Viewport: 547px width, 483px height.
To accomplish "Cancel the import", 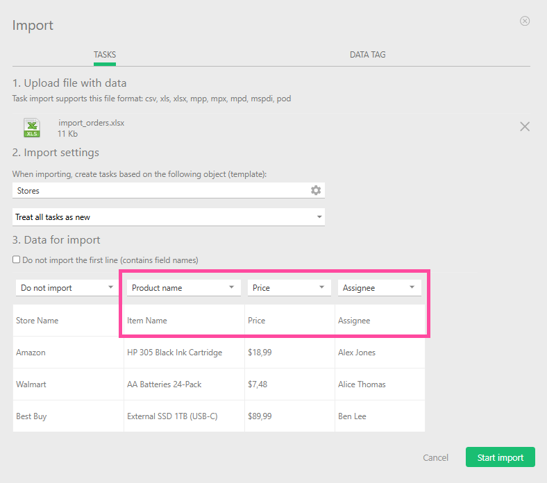I will (435, 458).
